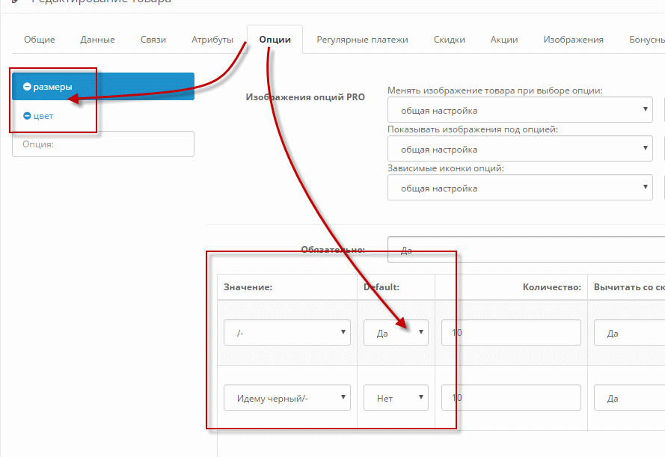
Task: Switch to the Скидки tab
Action: coord(449,40)
